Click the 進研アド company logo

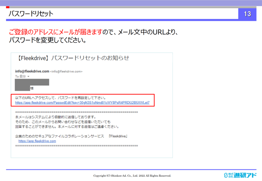coord(240,175)
